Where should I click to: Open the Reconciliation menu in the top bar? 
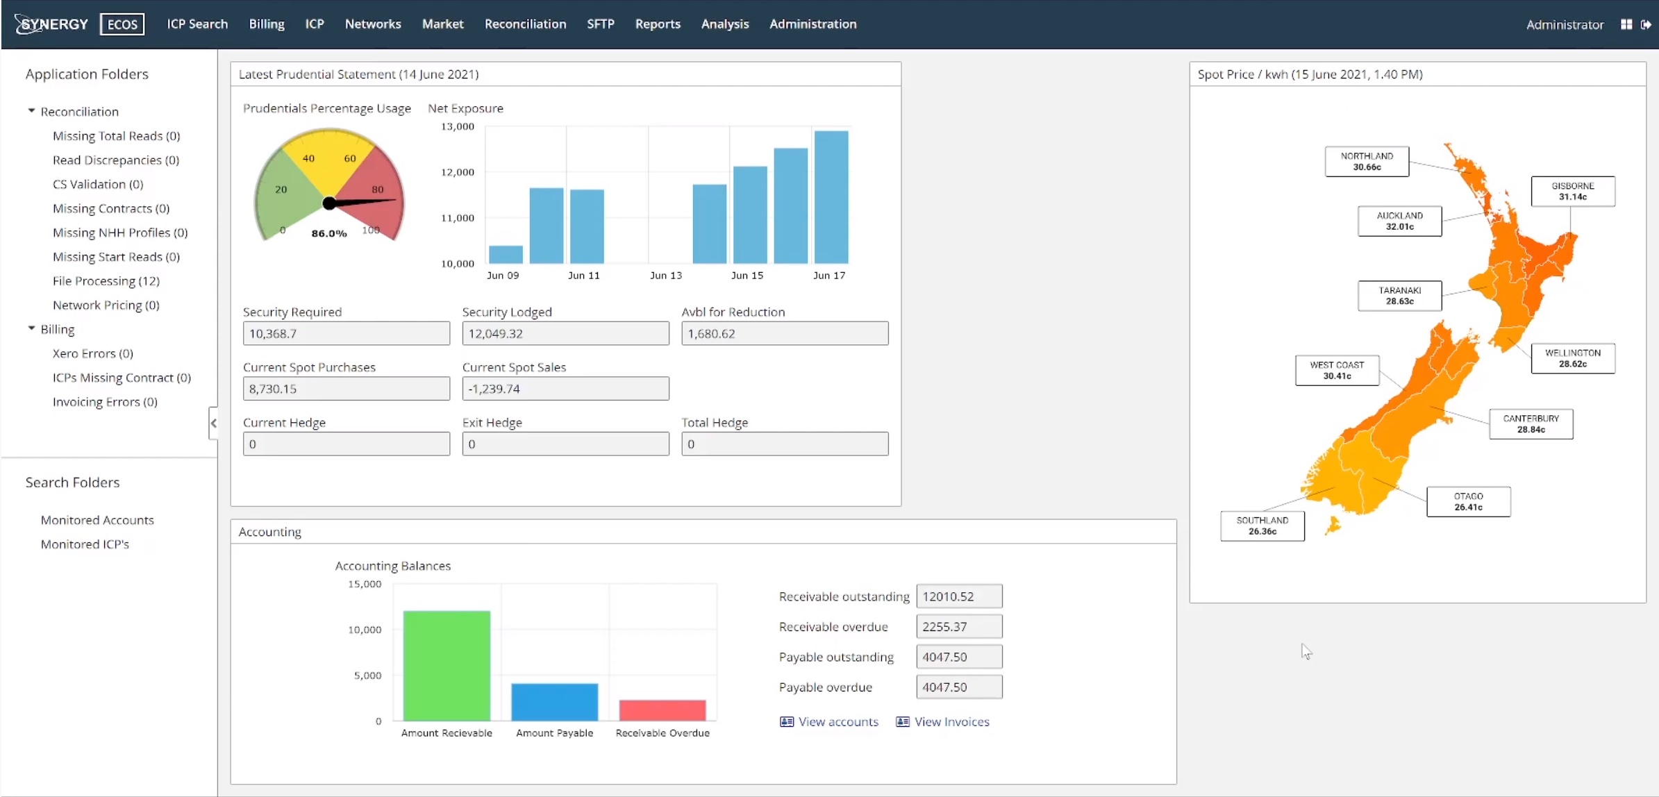click(525, 24)
